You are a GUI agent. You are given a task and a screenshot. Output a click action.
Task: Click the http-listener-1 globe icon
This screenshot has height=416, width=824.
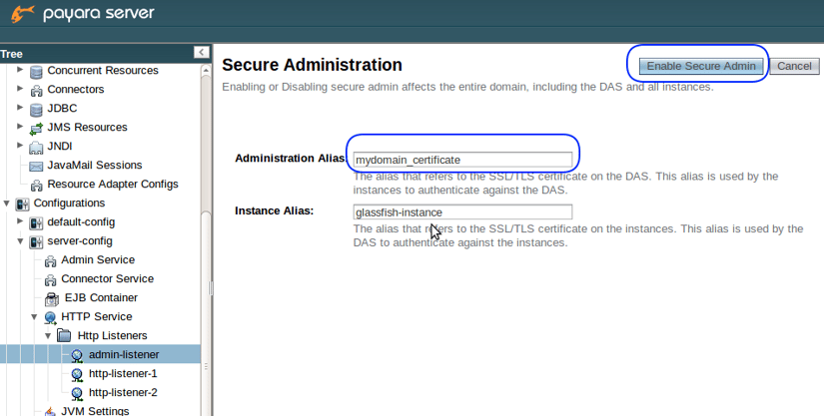[x=77, y=374]
